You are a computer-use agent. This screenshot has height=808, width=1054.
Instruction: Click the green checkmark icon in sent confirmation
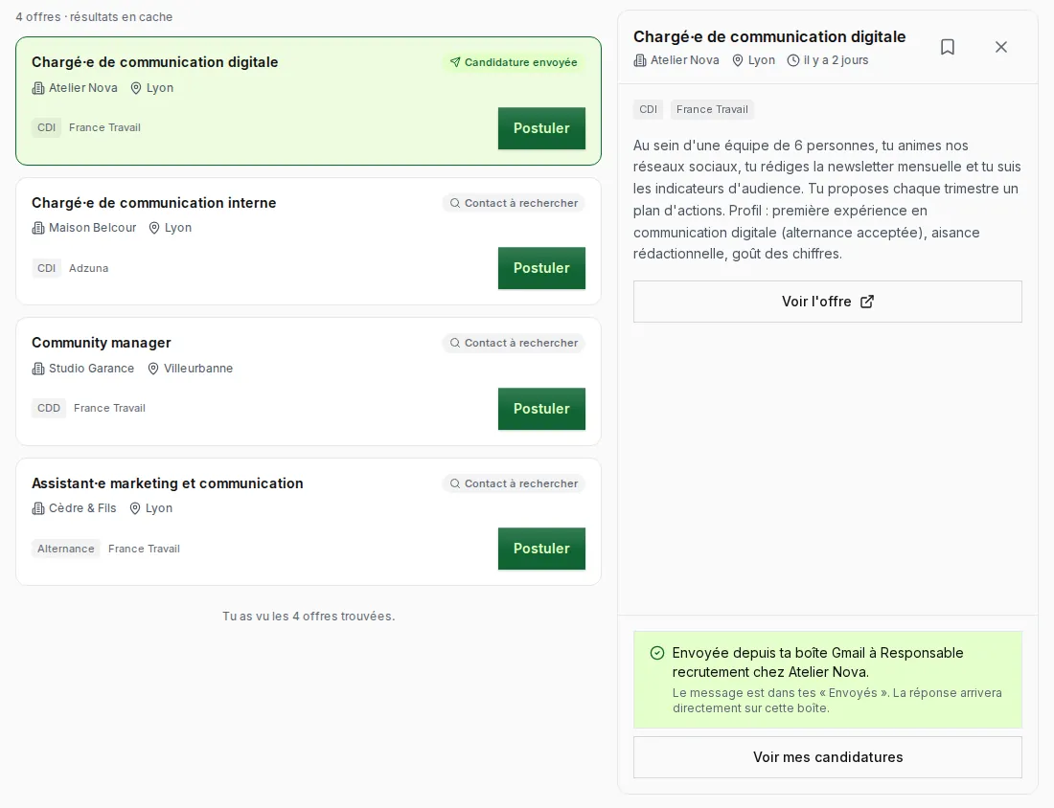click(657, 653)
